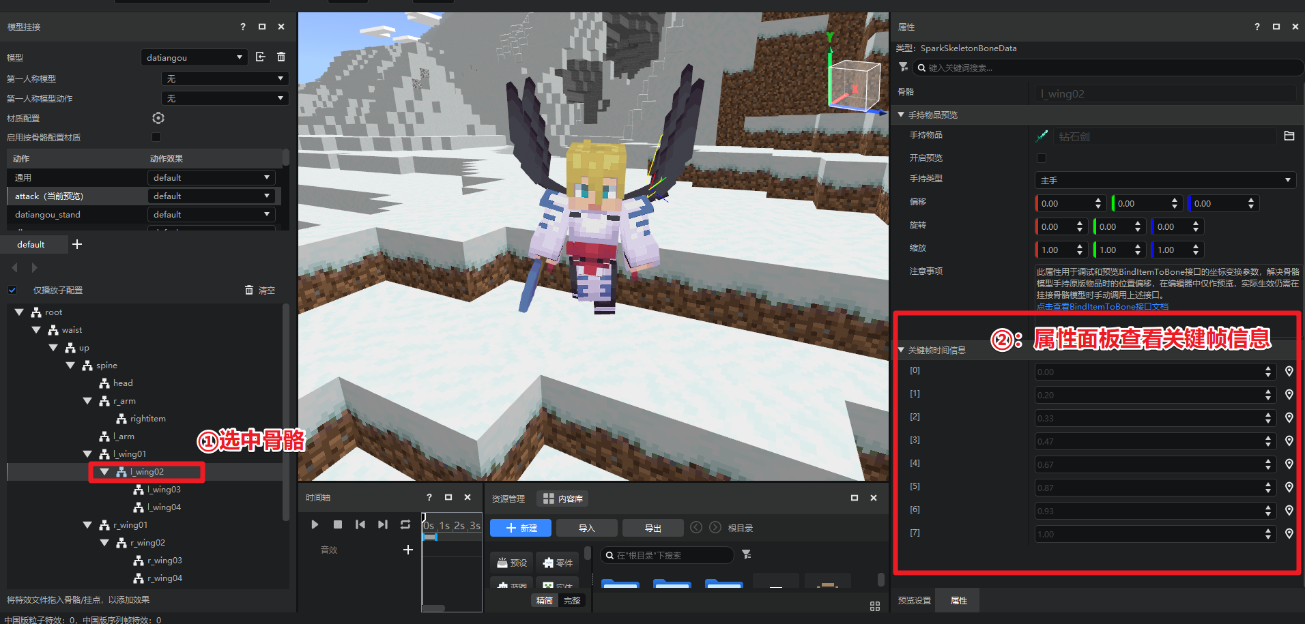Screen dimensions: 1305x624
Task: Enable held item preview checkbox
Action: point(1042,158)
